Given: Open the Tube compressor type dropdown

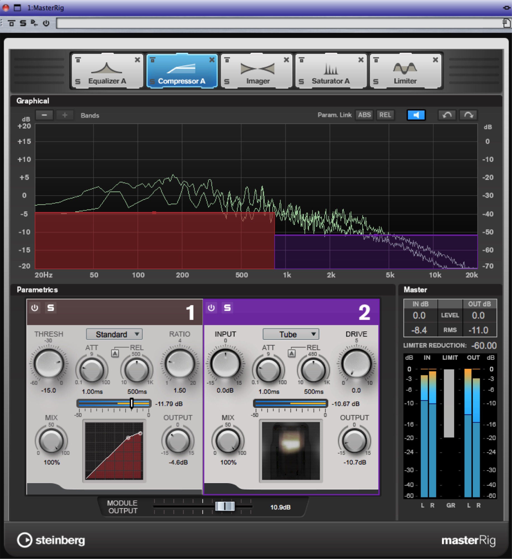Looking at the screenshot, I should coord(291,334).
